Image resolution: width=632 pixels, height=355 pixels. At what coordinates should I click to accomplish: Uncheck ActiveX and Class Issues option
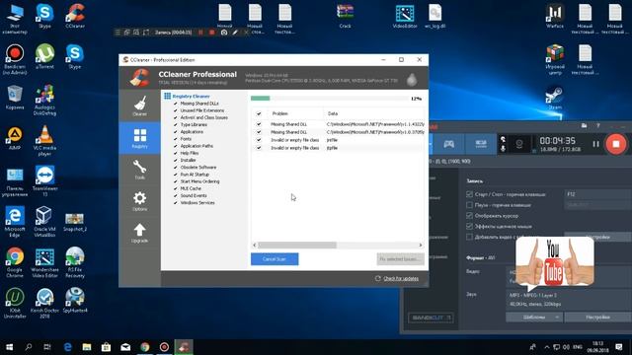pos(176,117)
